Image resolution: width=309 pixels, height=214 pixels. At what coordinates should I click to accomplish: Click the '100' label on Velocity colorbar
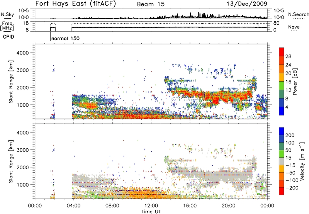coord(290,143)
